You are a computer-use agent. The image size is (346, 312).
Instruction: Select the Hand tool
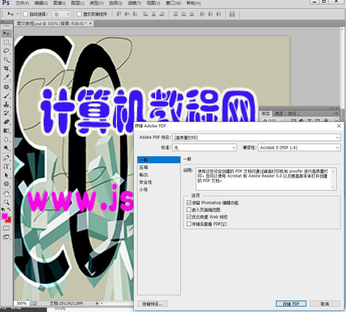tap(6, 194)
